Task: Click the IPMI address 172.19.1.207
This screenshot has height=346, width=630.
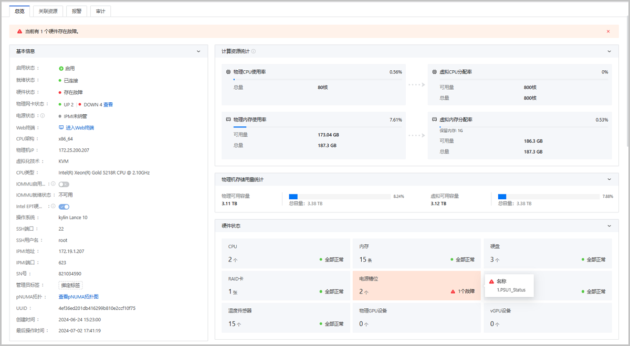Action: pos(71,251)
